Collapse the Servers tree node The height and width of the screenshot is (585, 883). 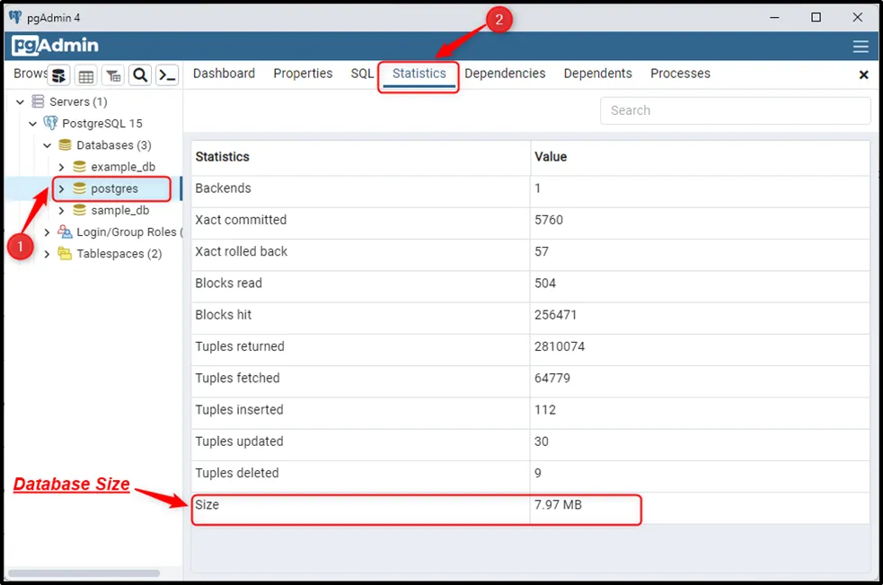pos(20,101)
